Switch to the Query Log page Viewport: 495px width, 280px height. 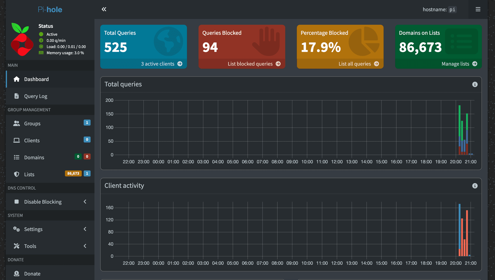pos(35,96)
